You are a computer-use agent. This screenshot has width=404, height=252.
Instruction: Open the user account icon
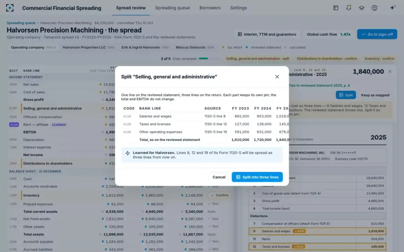coord(374,8)
